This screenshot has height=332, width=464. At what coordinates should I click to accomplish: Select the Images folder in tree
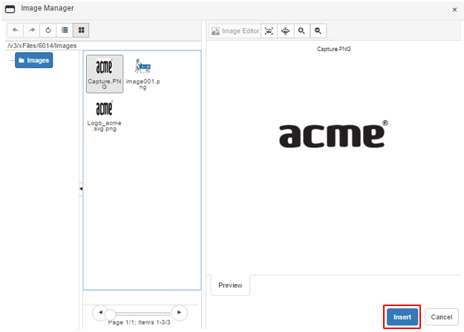pyautogui.click(x=34, y=60)
